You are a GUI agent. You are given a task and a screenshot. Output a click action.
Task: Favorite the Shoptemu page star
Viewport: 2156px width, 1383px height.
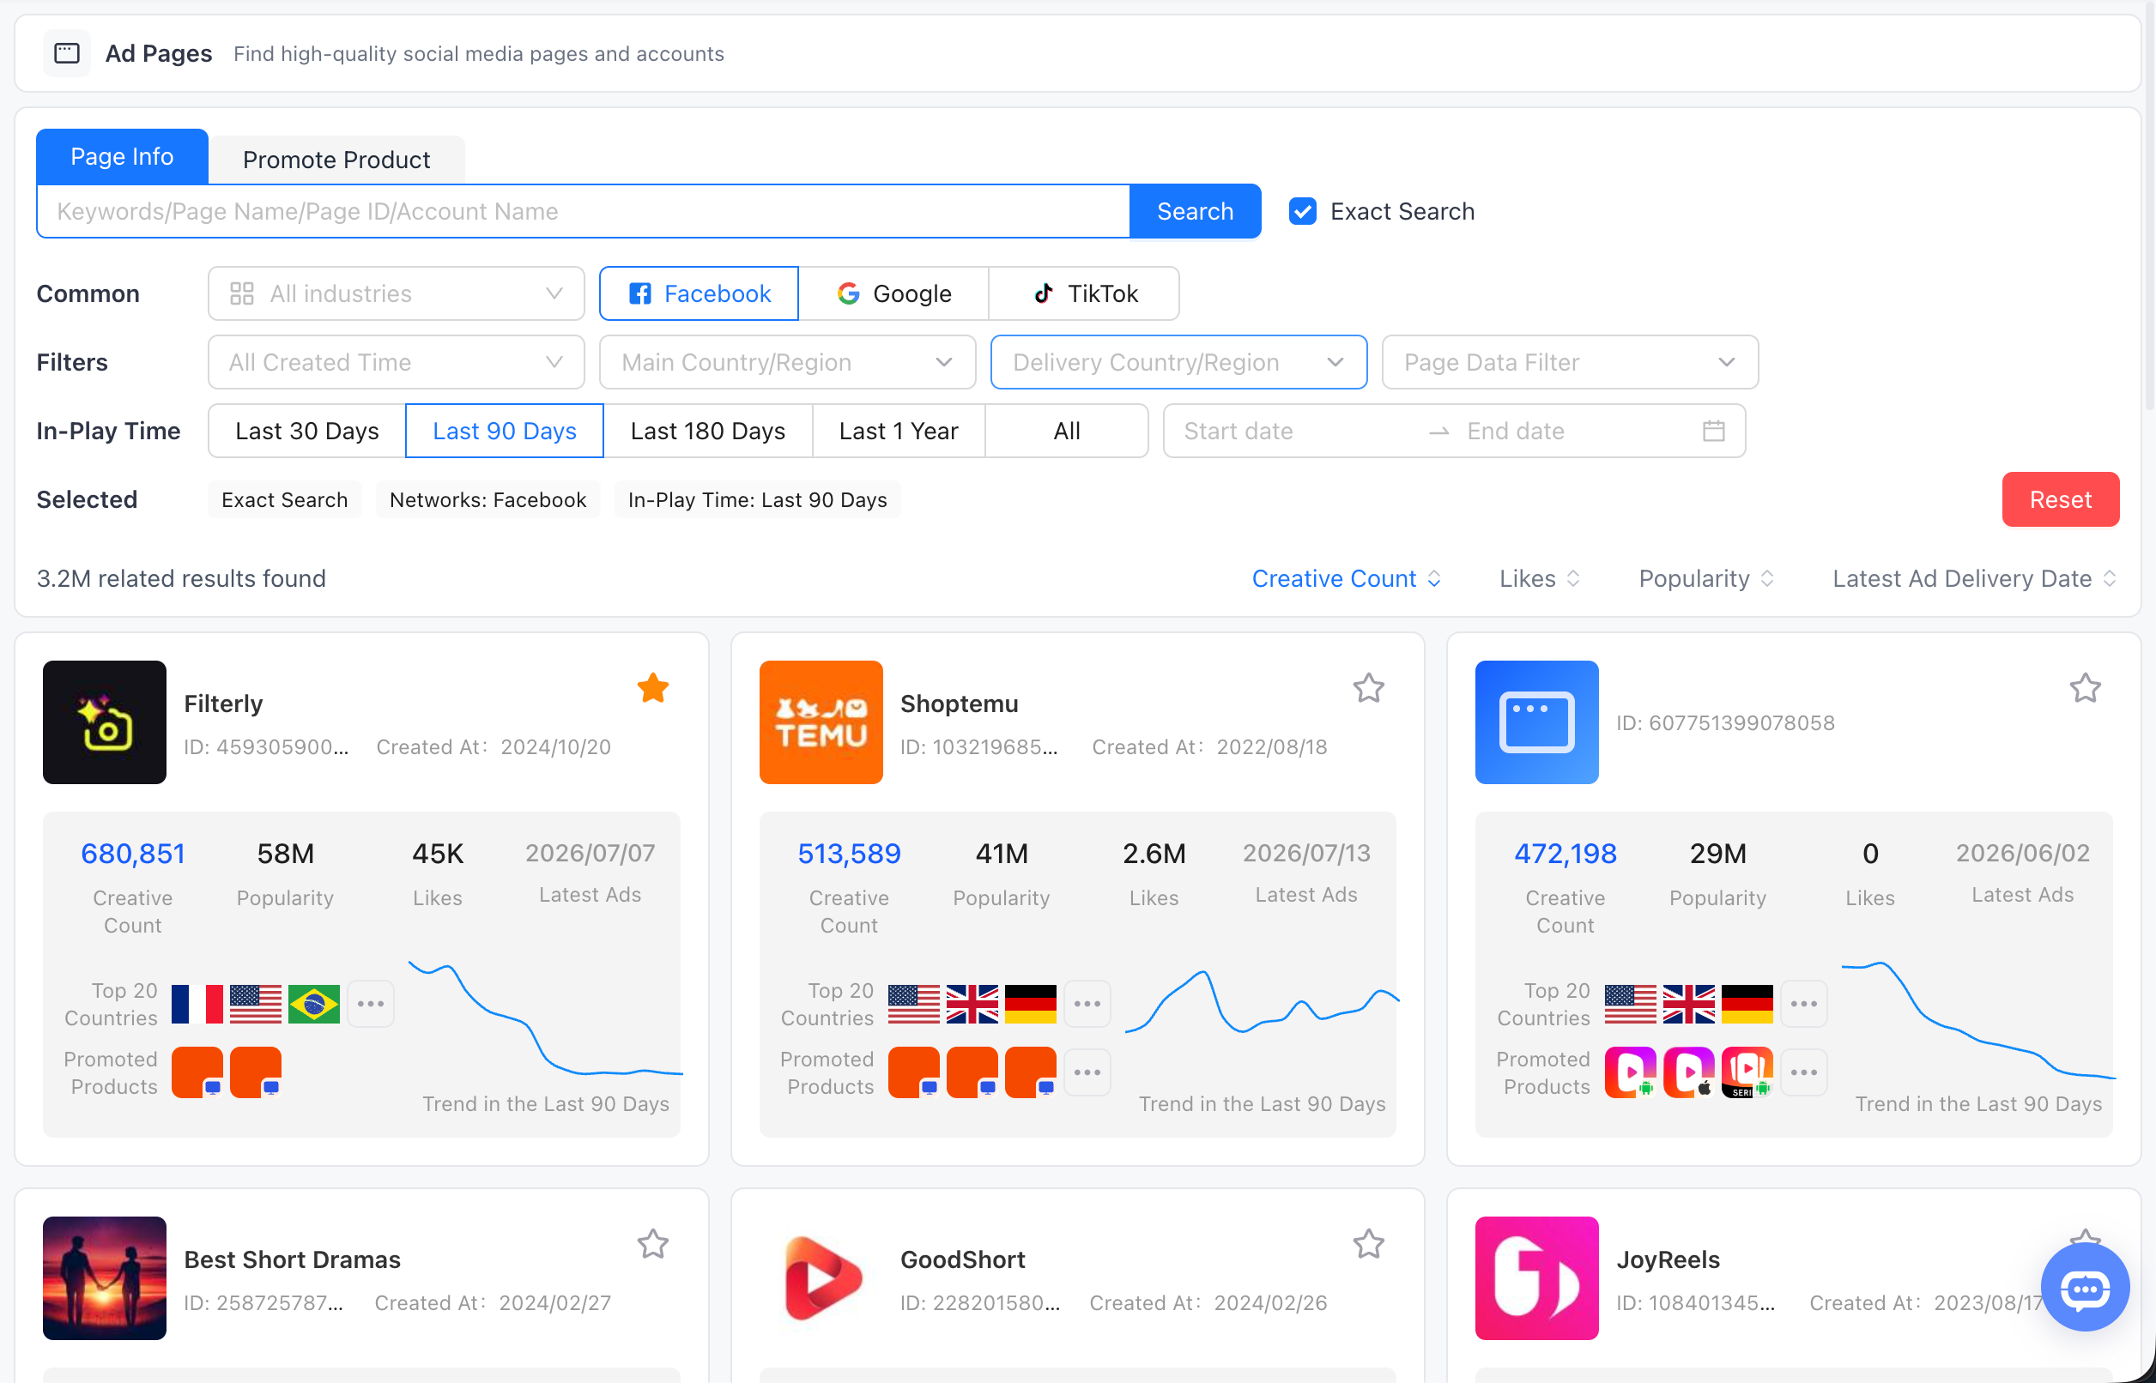coord(1368,688)
